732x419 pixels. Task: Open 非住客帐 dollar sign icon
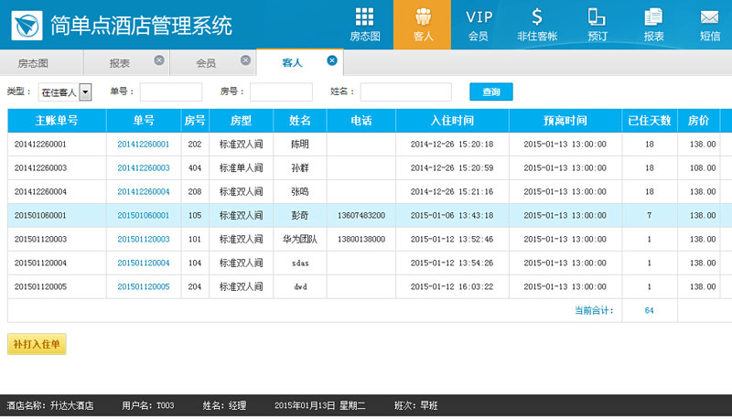[x=537, y=25]
